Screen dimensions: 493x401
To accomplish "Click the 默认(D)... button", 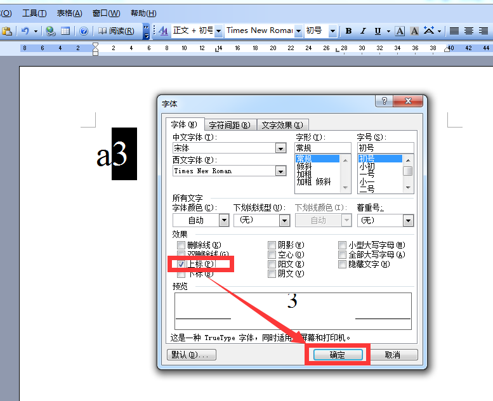I will (x=192, y=355).
